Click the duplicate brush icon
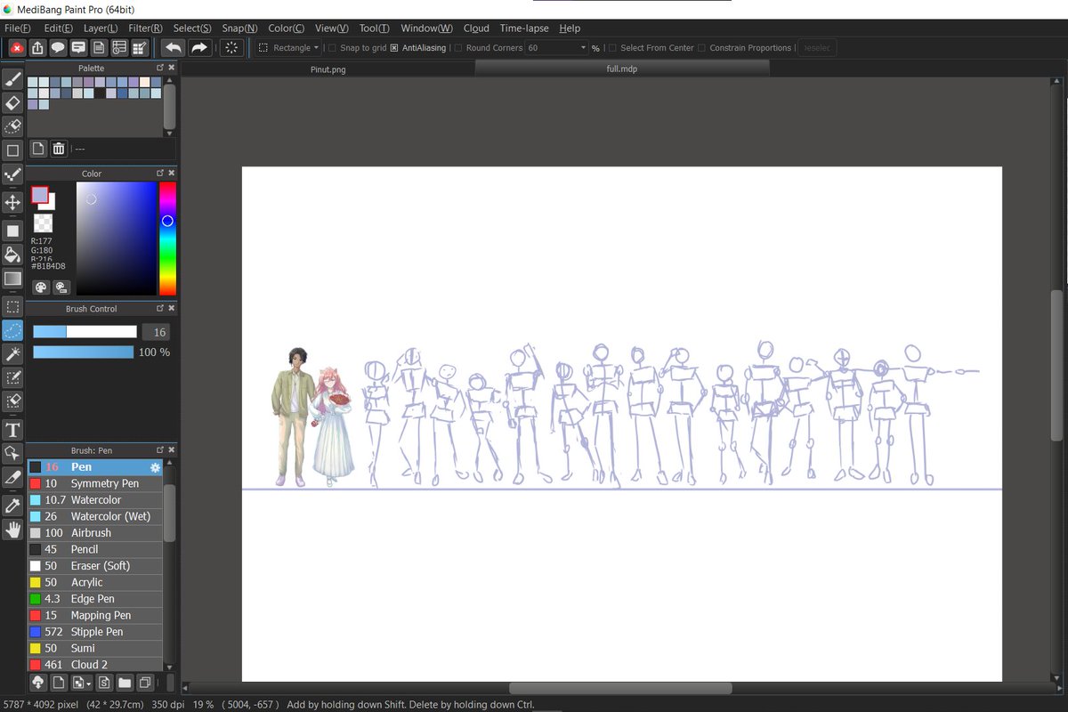Viewport: 1068px width, 712px height. pos(144,683)
